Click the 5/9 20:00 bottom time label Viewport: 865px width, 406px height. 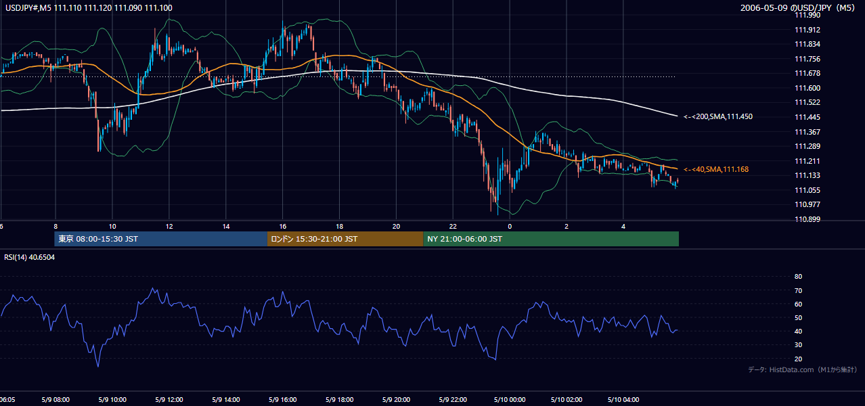[x=397, y=400]
